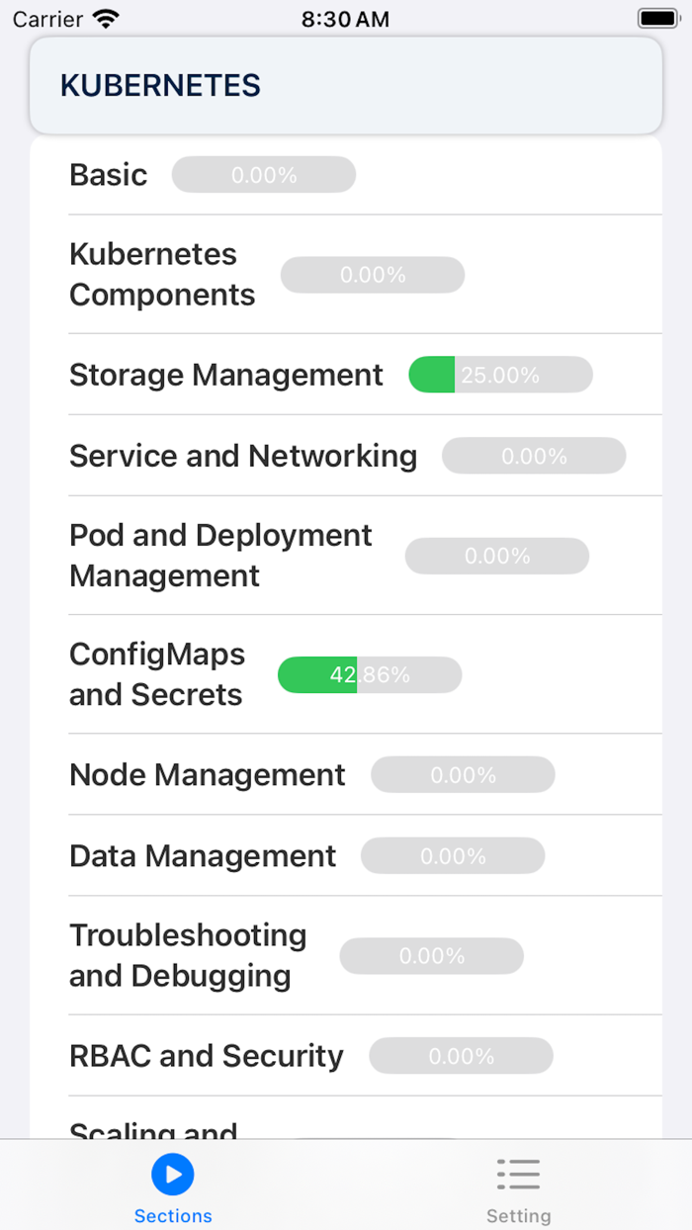The width and height of the screenshot is (692, 1230).
Task: Switch to the Sections tab
Action: click(173, 1186)
